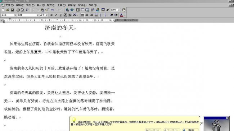Run spelling and grammar check
Viewport: 234px width, 131px height.
click(x=27, y=10)
